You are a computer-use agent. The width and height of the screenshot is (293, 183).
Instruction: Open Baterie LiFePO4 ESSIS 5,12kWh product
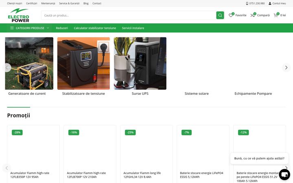click(x=201, y=175)
